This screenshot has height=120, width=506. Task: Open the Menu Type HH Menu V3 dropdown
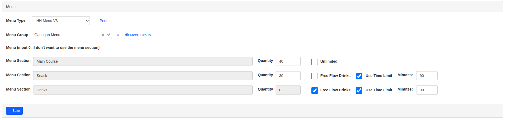coord(61,21)
